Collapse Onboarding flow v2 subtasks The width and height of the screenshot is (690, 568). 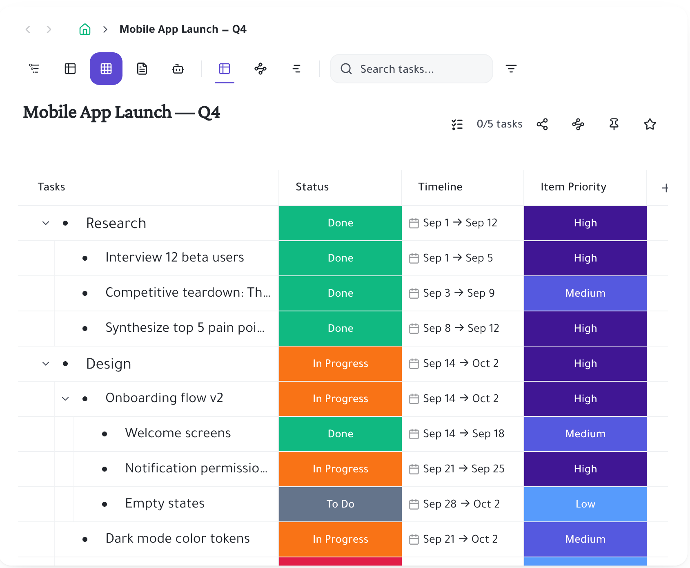pos(65,399)
